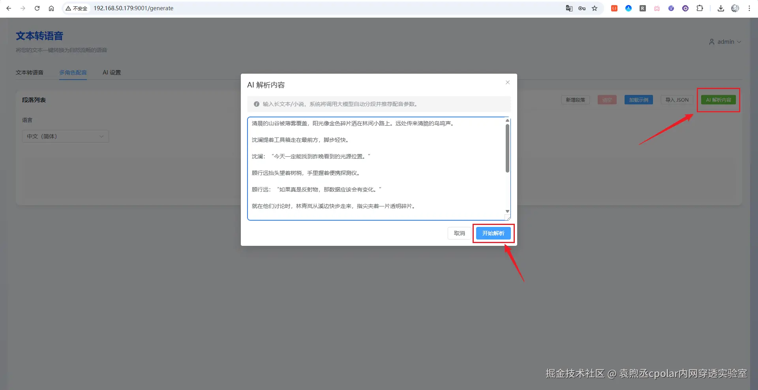Image resolution: width=758 pixels, height=390 pixels.
Task: Switch to the 多角色配音 tab
Action: click(73, 72)
